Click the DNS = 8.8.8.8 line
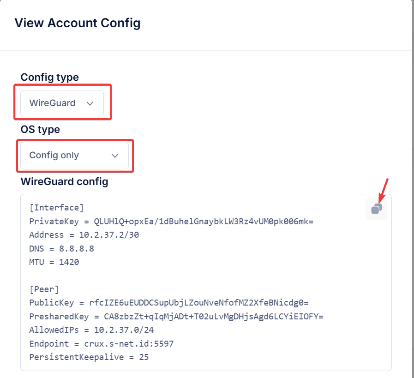Screen dimensions: 414x378 61,248
